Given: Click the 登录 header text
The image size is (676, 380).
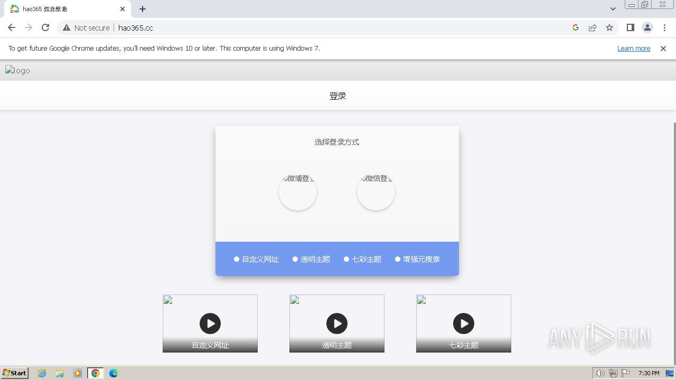Looking at the screenshot, I should point(338,96).
